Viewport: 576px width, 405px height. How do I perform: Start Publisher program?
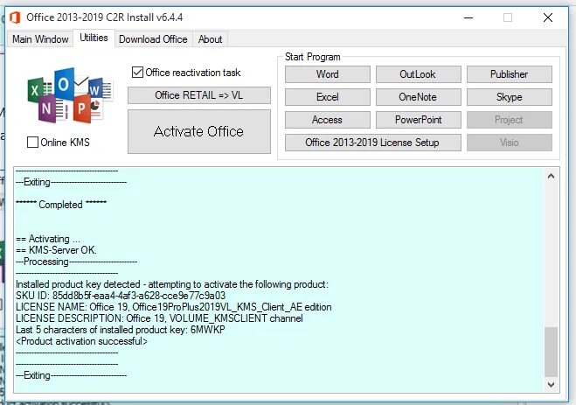pyautogui.click(x=510, y=74)
